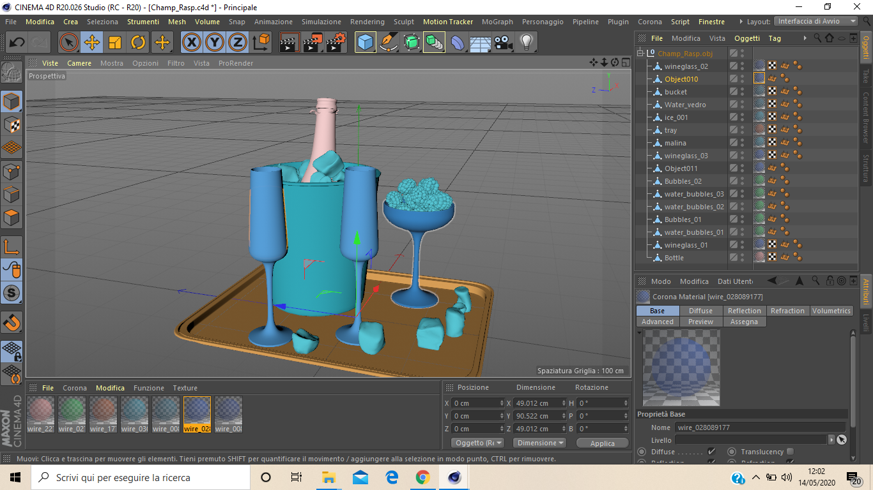Toggle the Diffuse checkbox

[x=711, y=452]
